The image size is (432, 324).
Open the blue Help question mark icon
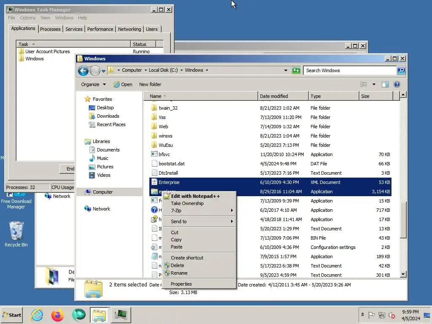coord(397,84)
